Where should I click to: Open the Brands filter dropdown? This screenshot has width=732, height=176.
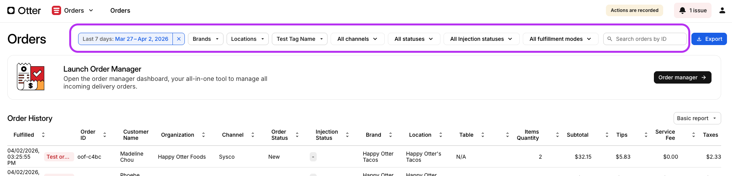(205, 39)
